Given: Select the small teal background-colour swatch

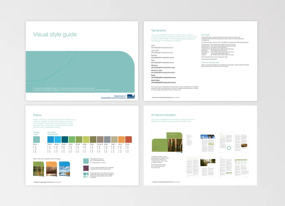Looking at the screenshot, I should pyautogui.click(x=86, y=161).
